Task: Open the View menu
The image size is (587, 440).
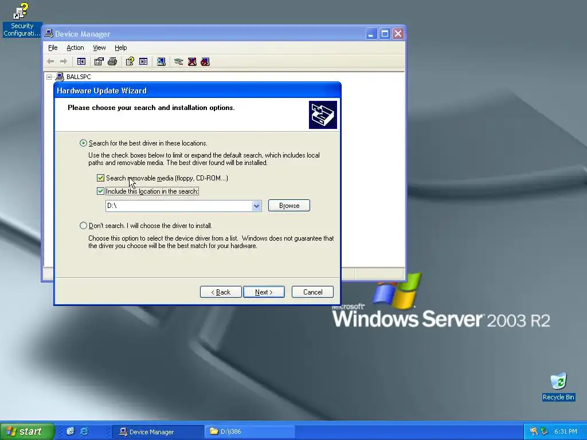Action: pos(99,48)
